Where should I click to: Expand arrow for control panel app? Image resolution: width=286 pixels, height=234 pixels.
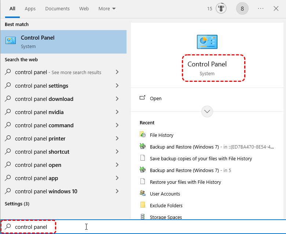117,178
